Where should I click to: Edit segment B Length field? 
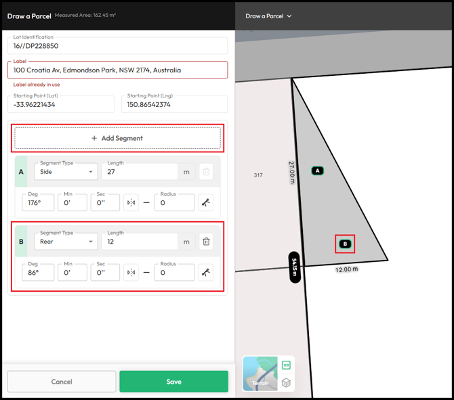(x=139, y=242)
